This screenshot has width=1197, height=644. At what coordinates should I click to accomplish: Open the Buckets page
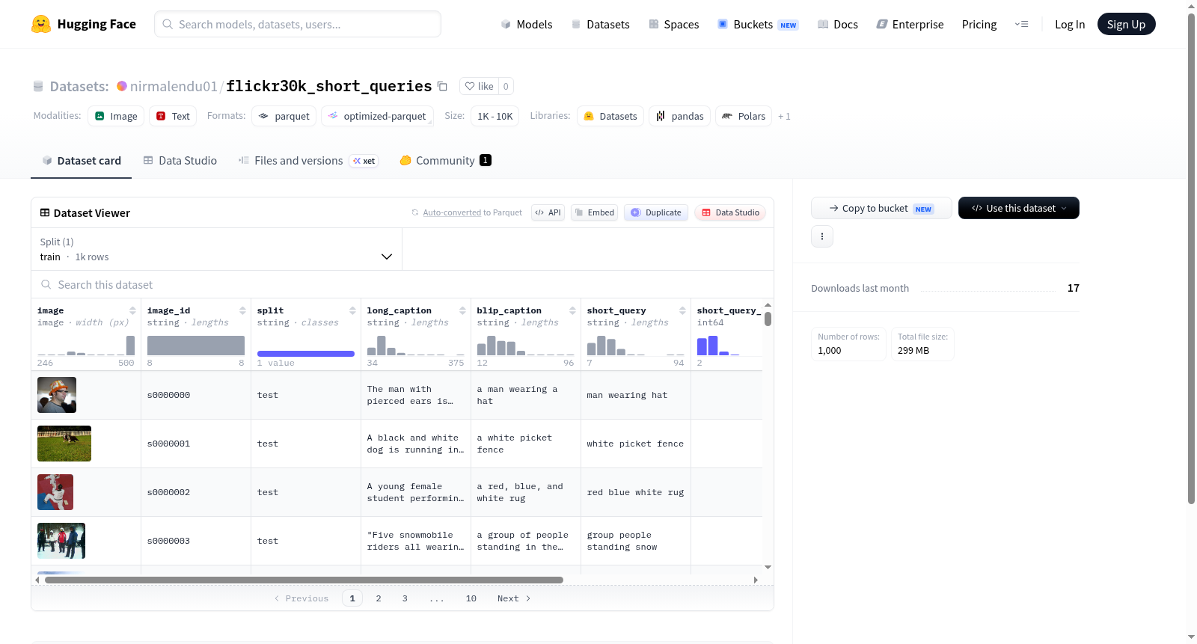click(x=758, y=24)
